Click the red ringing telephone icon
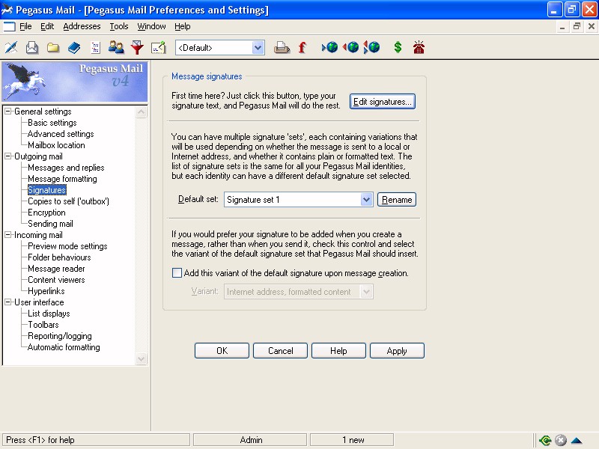This screenshot has width=599, height=449. click(419, 47)
